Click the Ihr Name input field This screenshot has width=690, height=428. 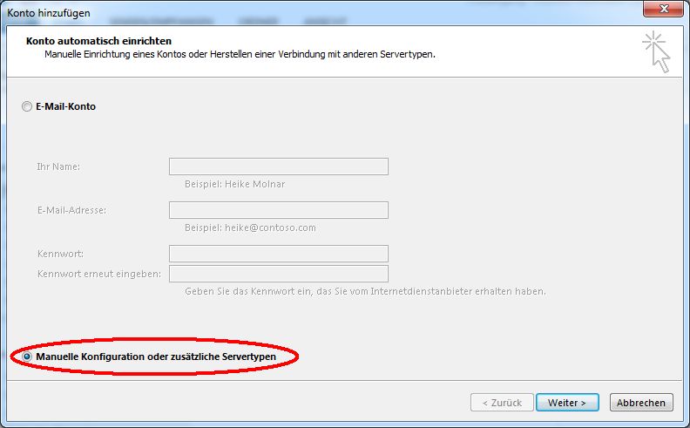click(x=279, y=166)
